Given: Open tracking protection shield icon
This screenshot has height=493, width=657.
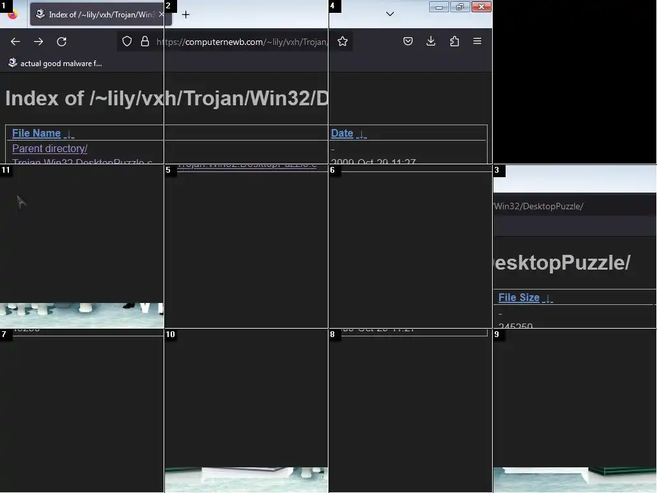Looking at the screenshot, I should tap(127, 41).
